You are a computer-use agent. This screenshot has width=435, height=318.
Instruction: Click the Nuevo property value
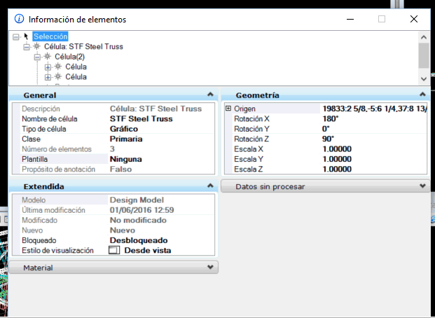(x=123, y=230)
